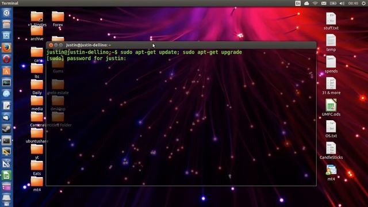
Task: Open the Files manager in launcher
Action: tap(6, 24)
